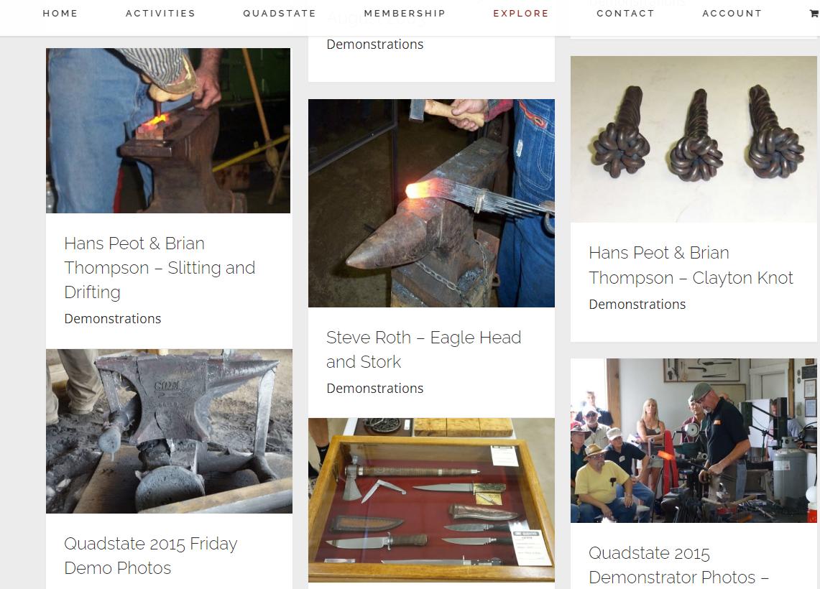Click the Demonstrations category under Slitting and Drifting
This screenshot has width=820, height=589.
112,319
